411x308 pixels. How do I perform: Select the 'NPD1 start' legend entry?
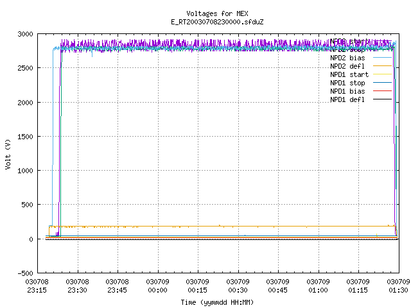349,74
